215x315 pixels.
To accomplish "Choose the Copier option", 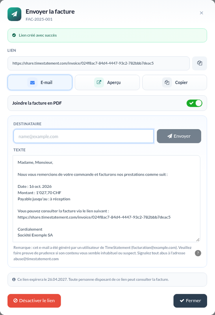I will point(174,82).
